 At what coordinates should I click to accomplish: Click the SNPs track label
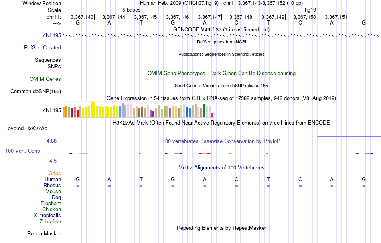tap(54, 66)
